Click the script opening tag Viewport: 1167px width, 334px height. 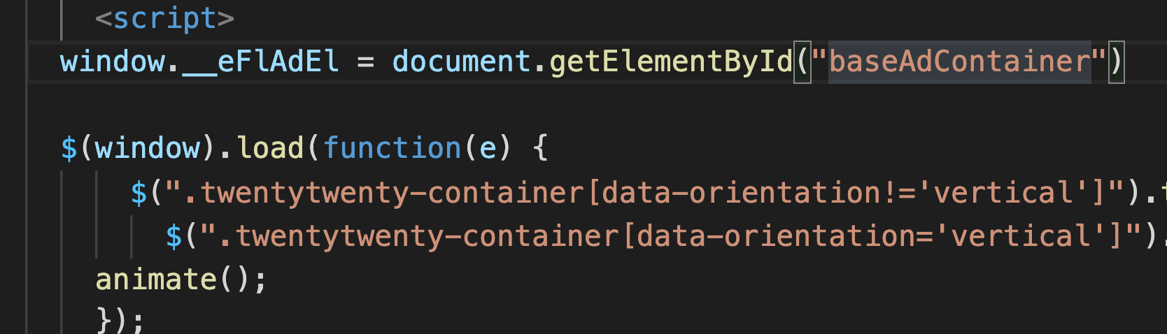click(165, 19)
